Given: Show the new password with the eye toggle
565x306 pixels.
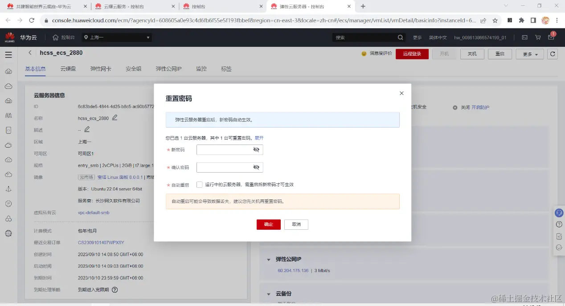Looking at the screenshot, I should [x=256, y=149].
